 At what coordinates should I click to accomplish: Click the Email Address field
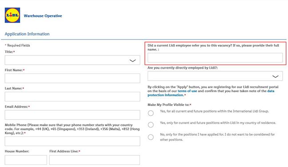(72, 115)
